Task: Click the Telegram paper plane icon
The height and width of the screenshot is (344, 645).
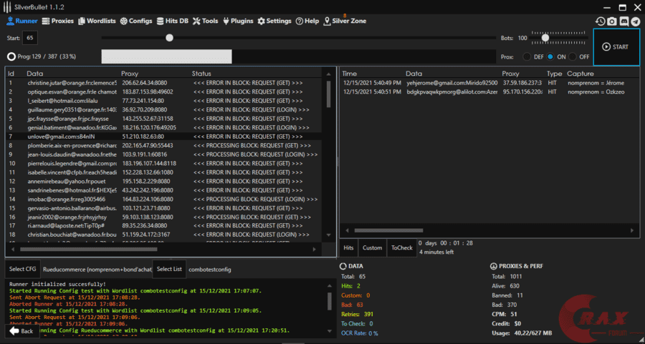Action: point(636,21)
